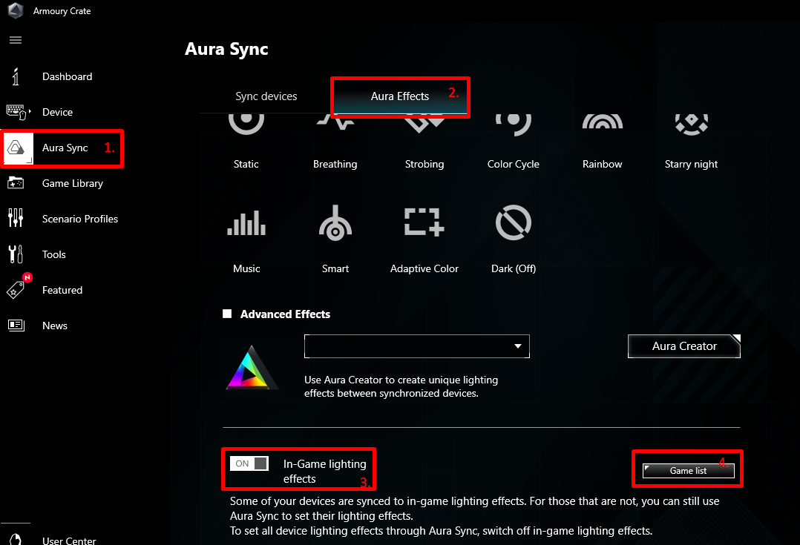Image resolution: width=800 pixels, height=545 pixels.
Task: Launch Aura Creator
Action: 683,346
